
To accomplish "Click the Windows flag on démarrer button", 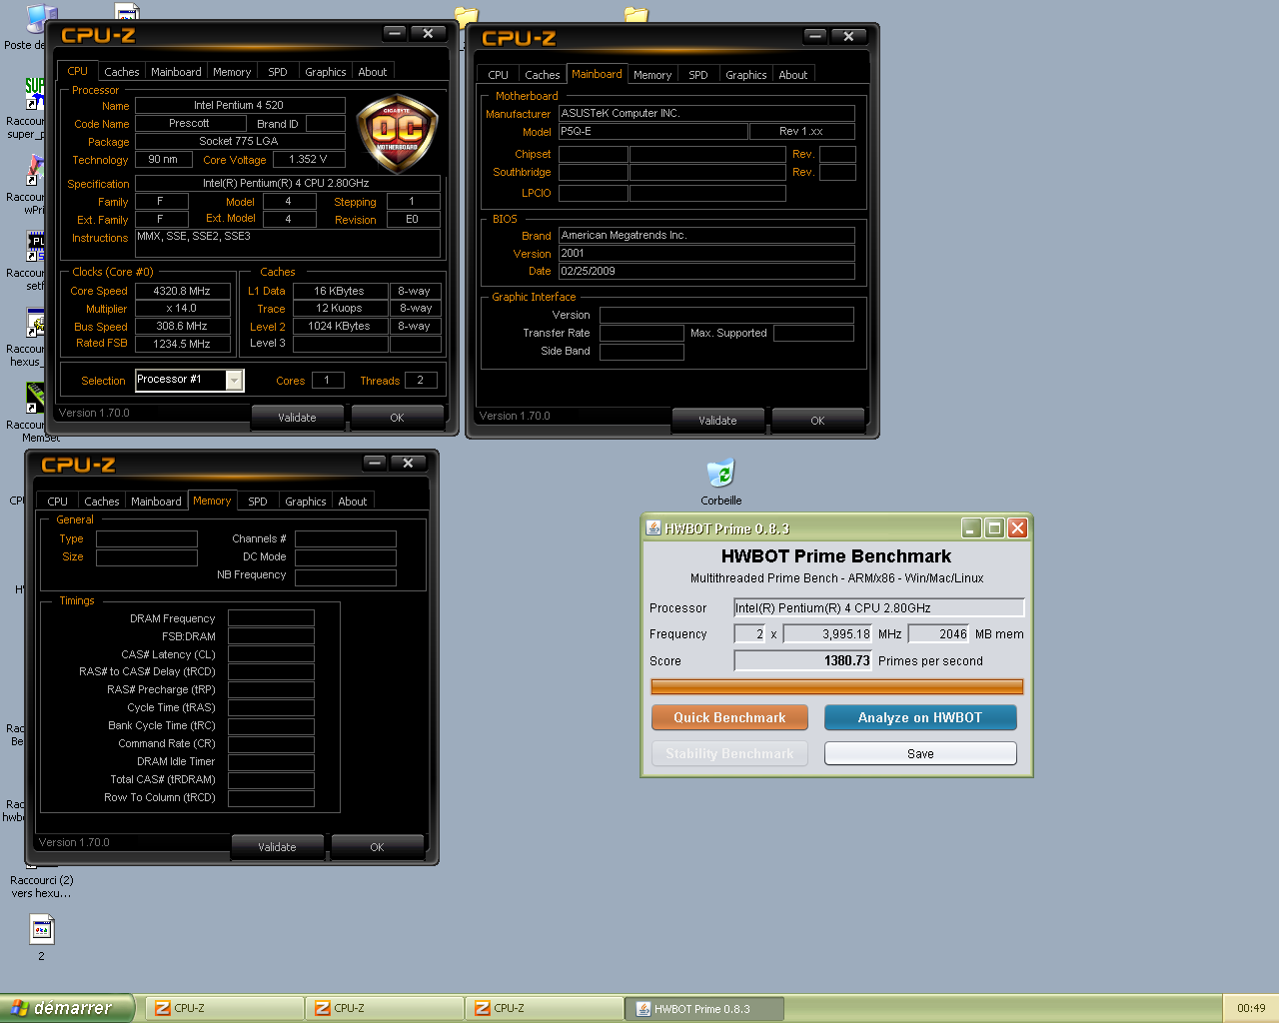I will click(20, 1008).
